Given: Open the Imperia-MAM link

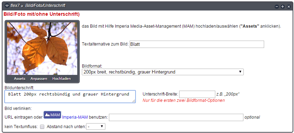Looking at the screenshot, I should pos(75,117).
